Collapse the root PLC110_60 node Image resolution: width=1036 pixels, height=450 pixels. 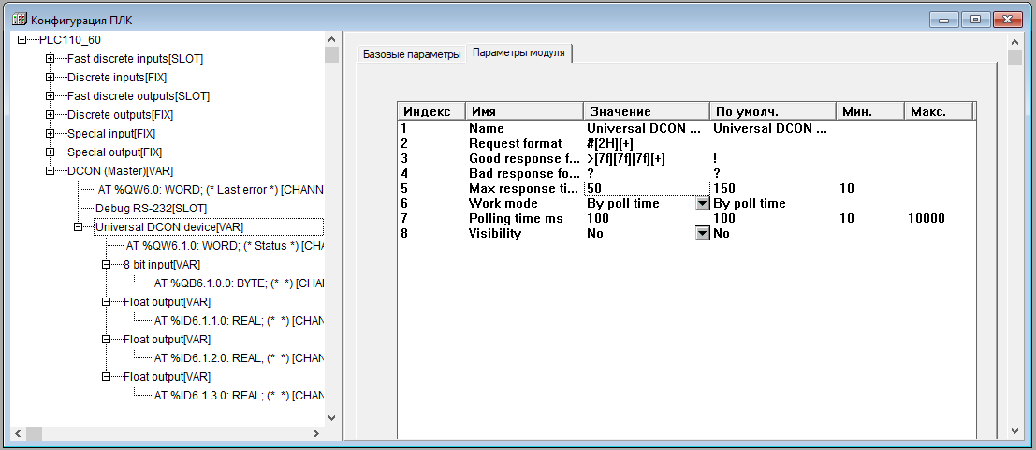(x=22, y=40)
